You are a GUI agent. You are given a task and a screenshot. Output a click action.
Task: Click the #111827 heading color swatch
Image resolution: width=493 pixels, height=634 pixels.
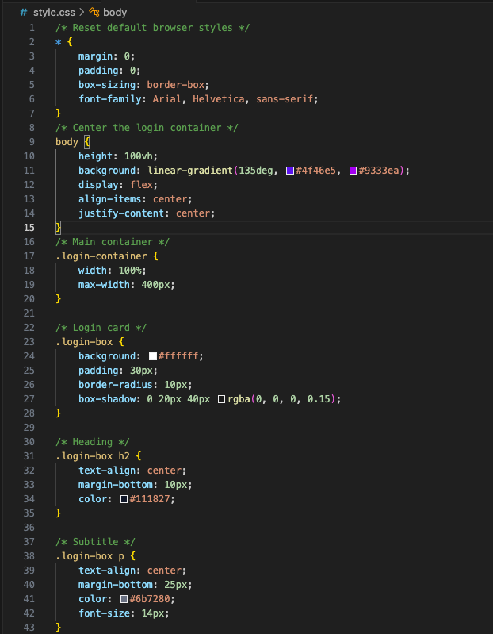[124, 499]
